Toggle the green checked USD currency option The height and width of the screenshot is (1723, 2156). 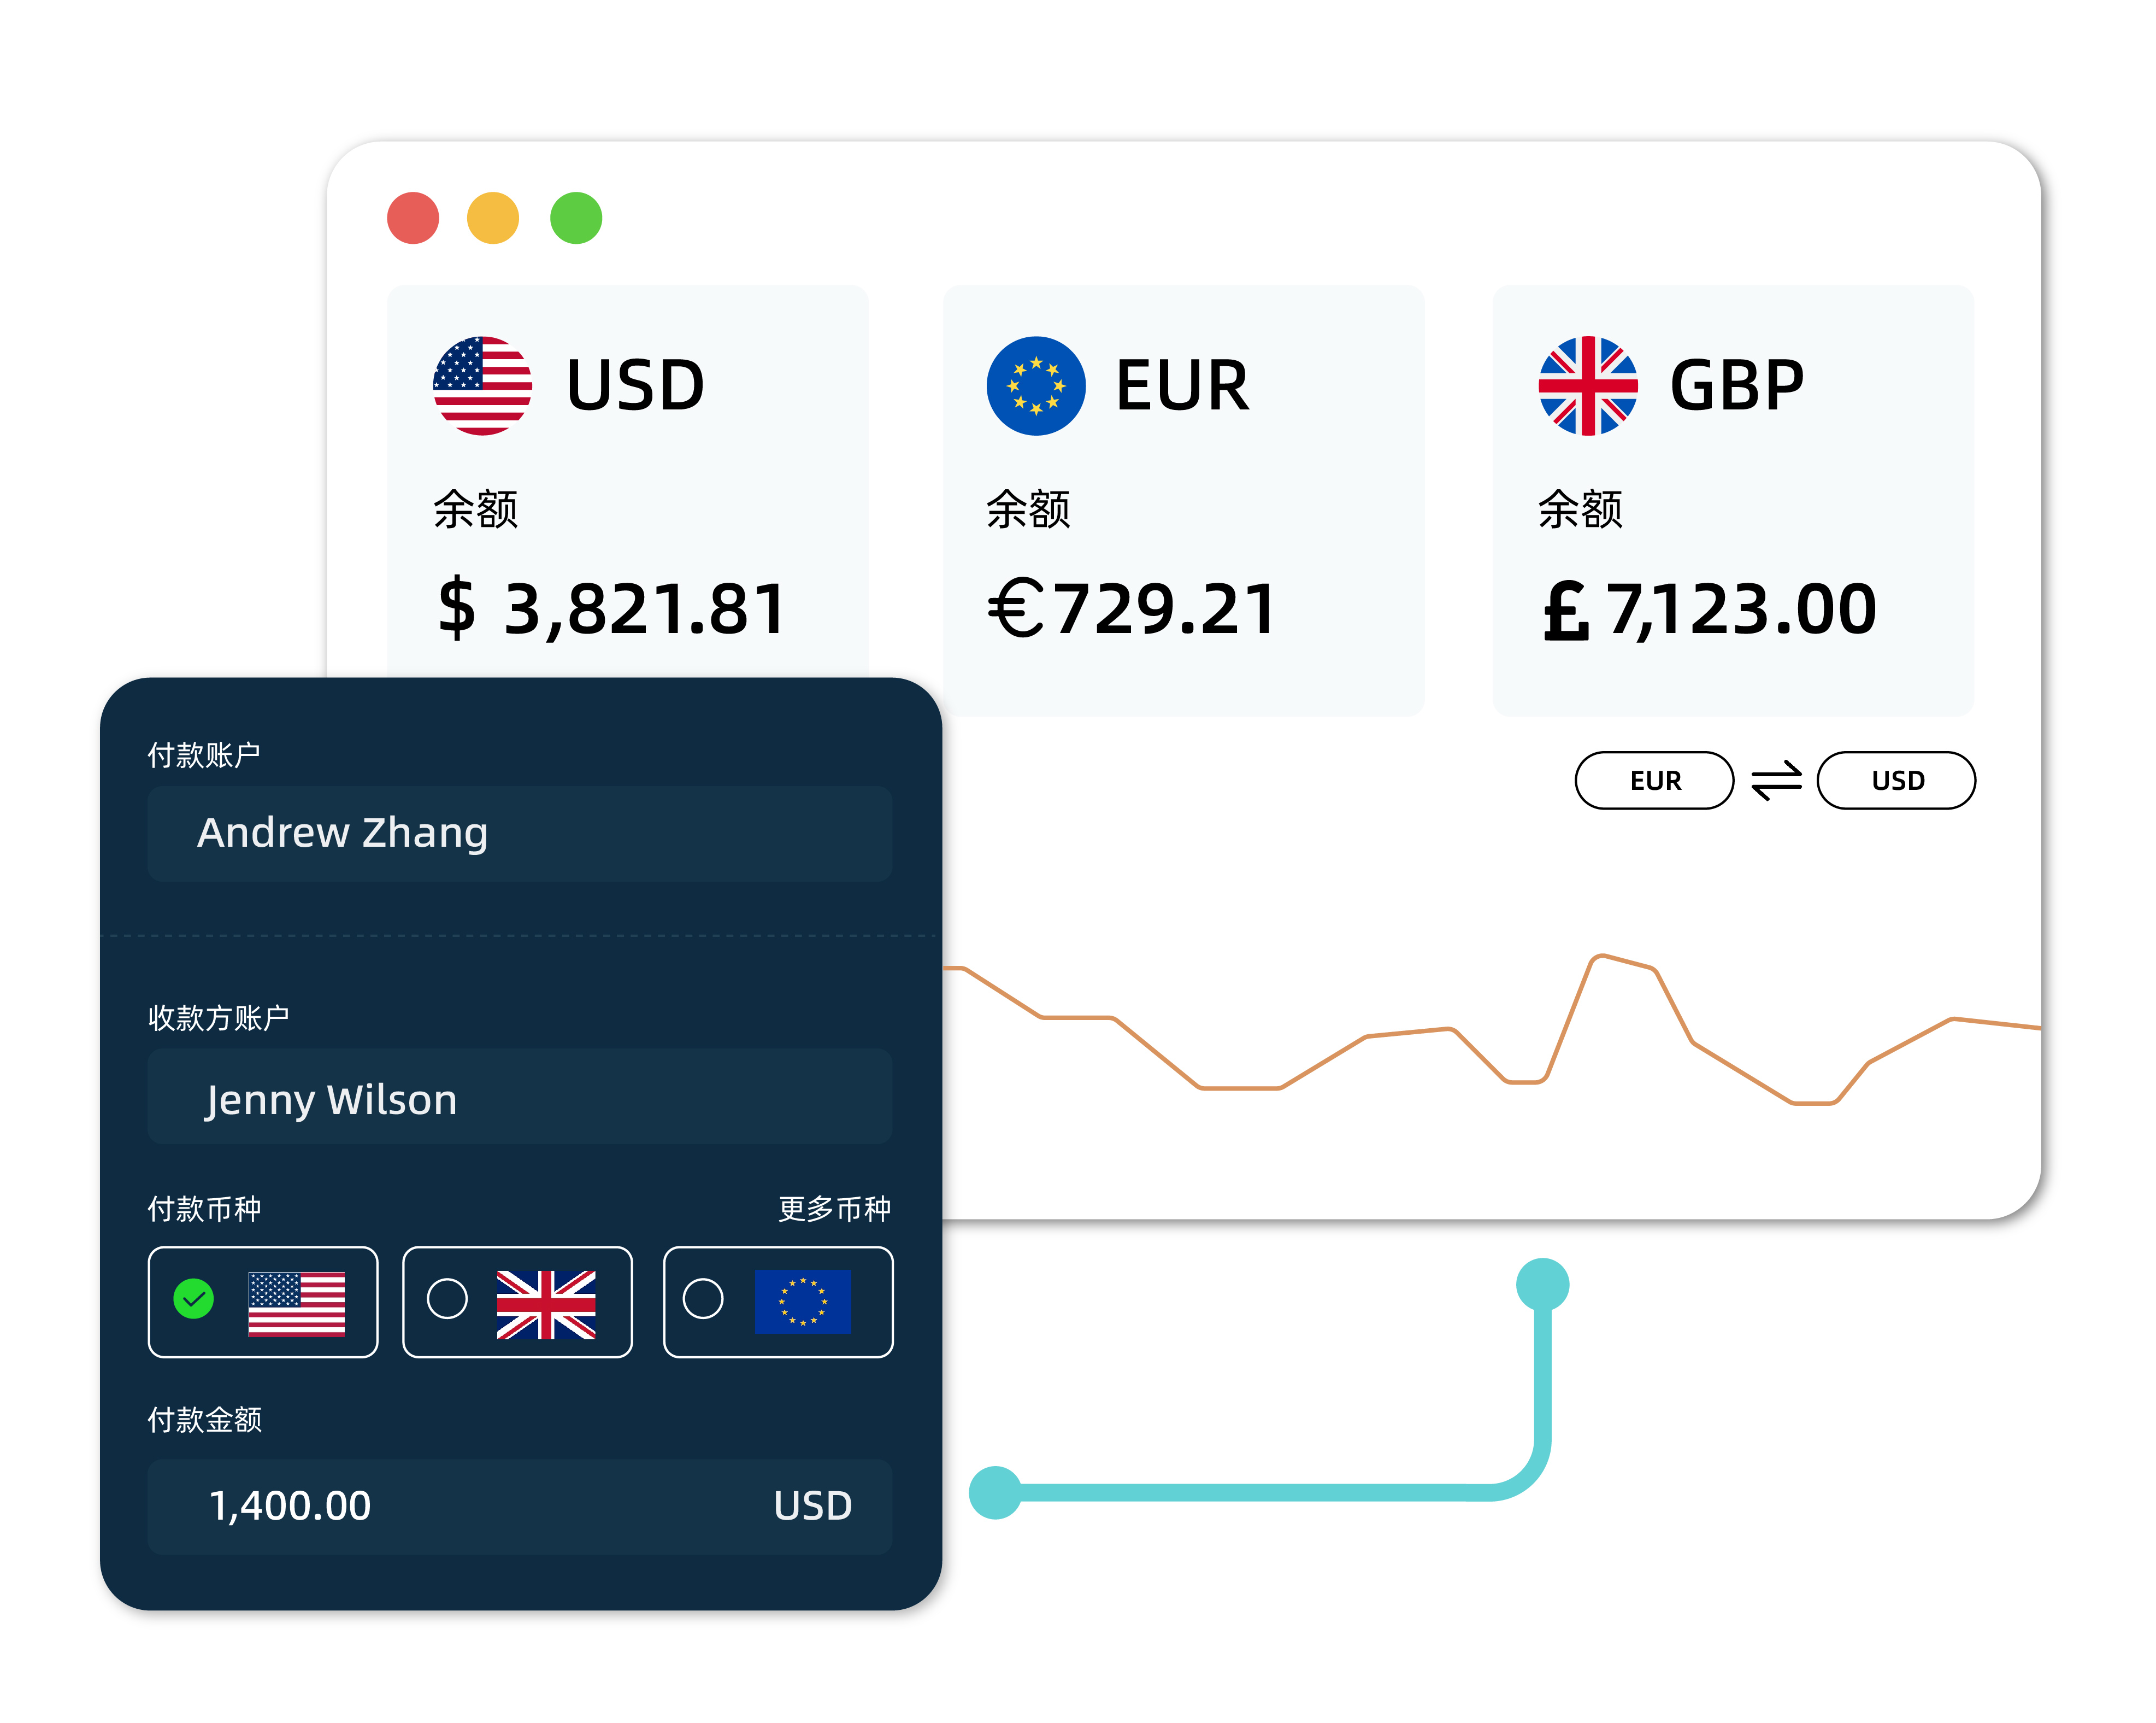[x=194, y=1299]
